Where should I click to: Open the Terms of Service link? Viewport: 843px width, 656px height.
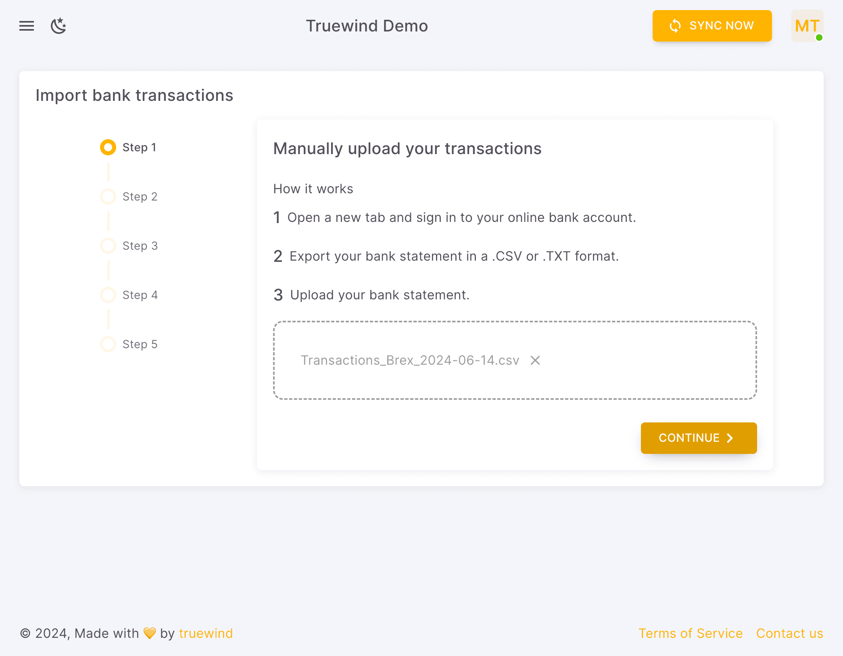[x=691, y=633]
